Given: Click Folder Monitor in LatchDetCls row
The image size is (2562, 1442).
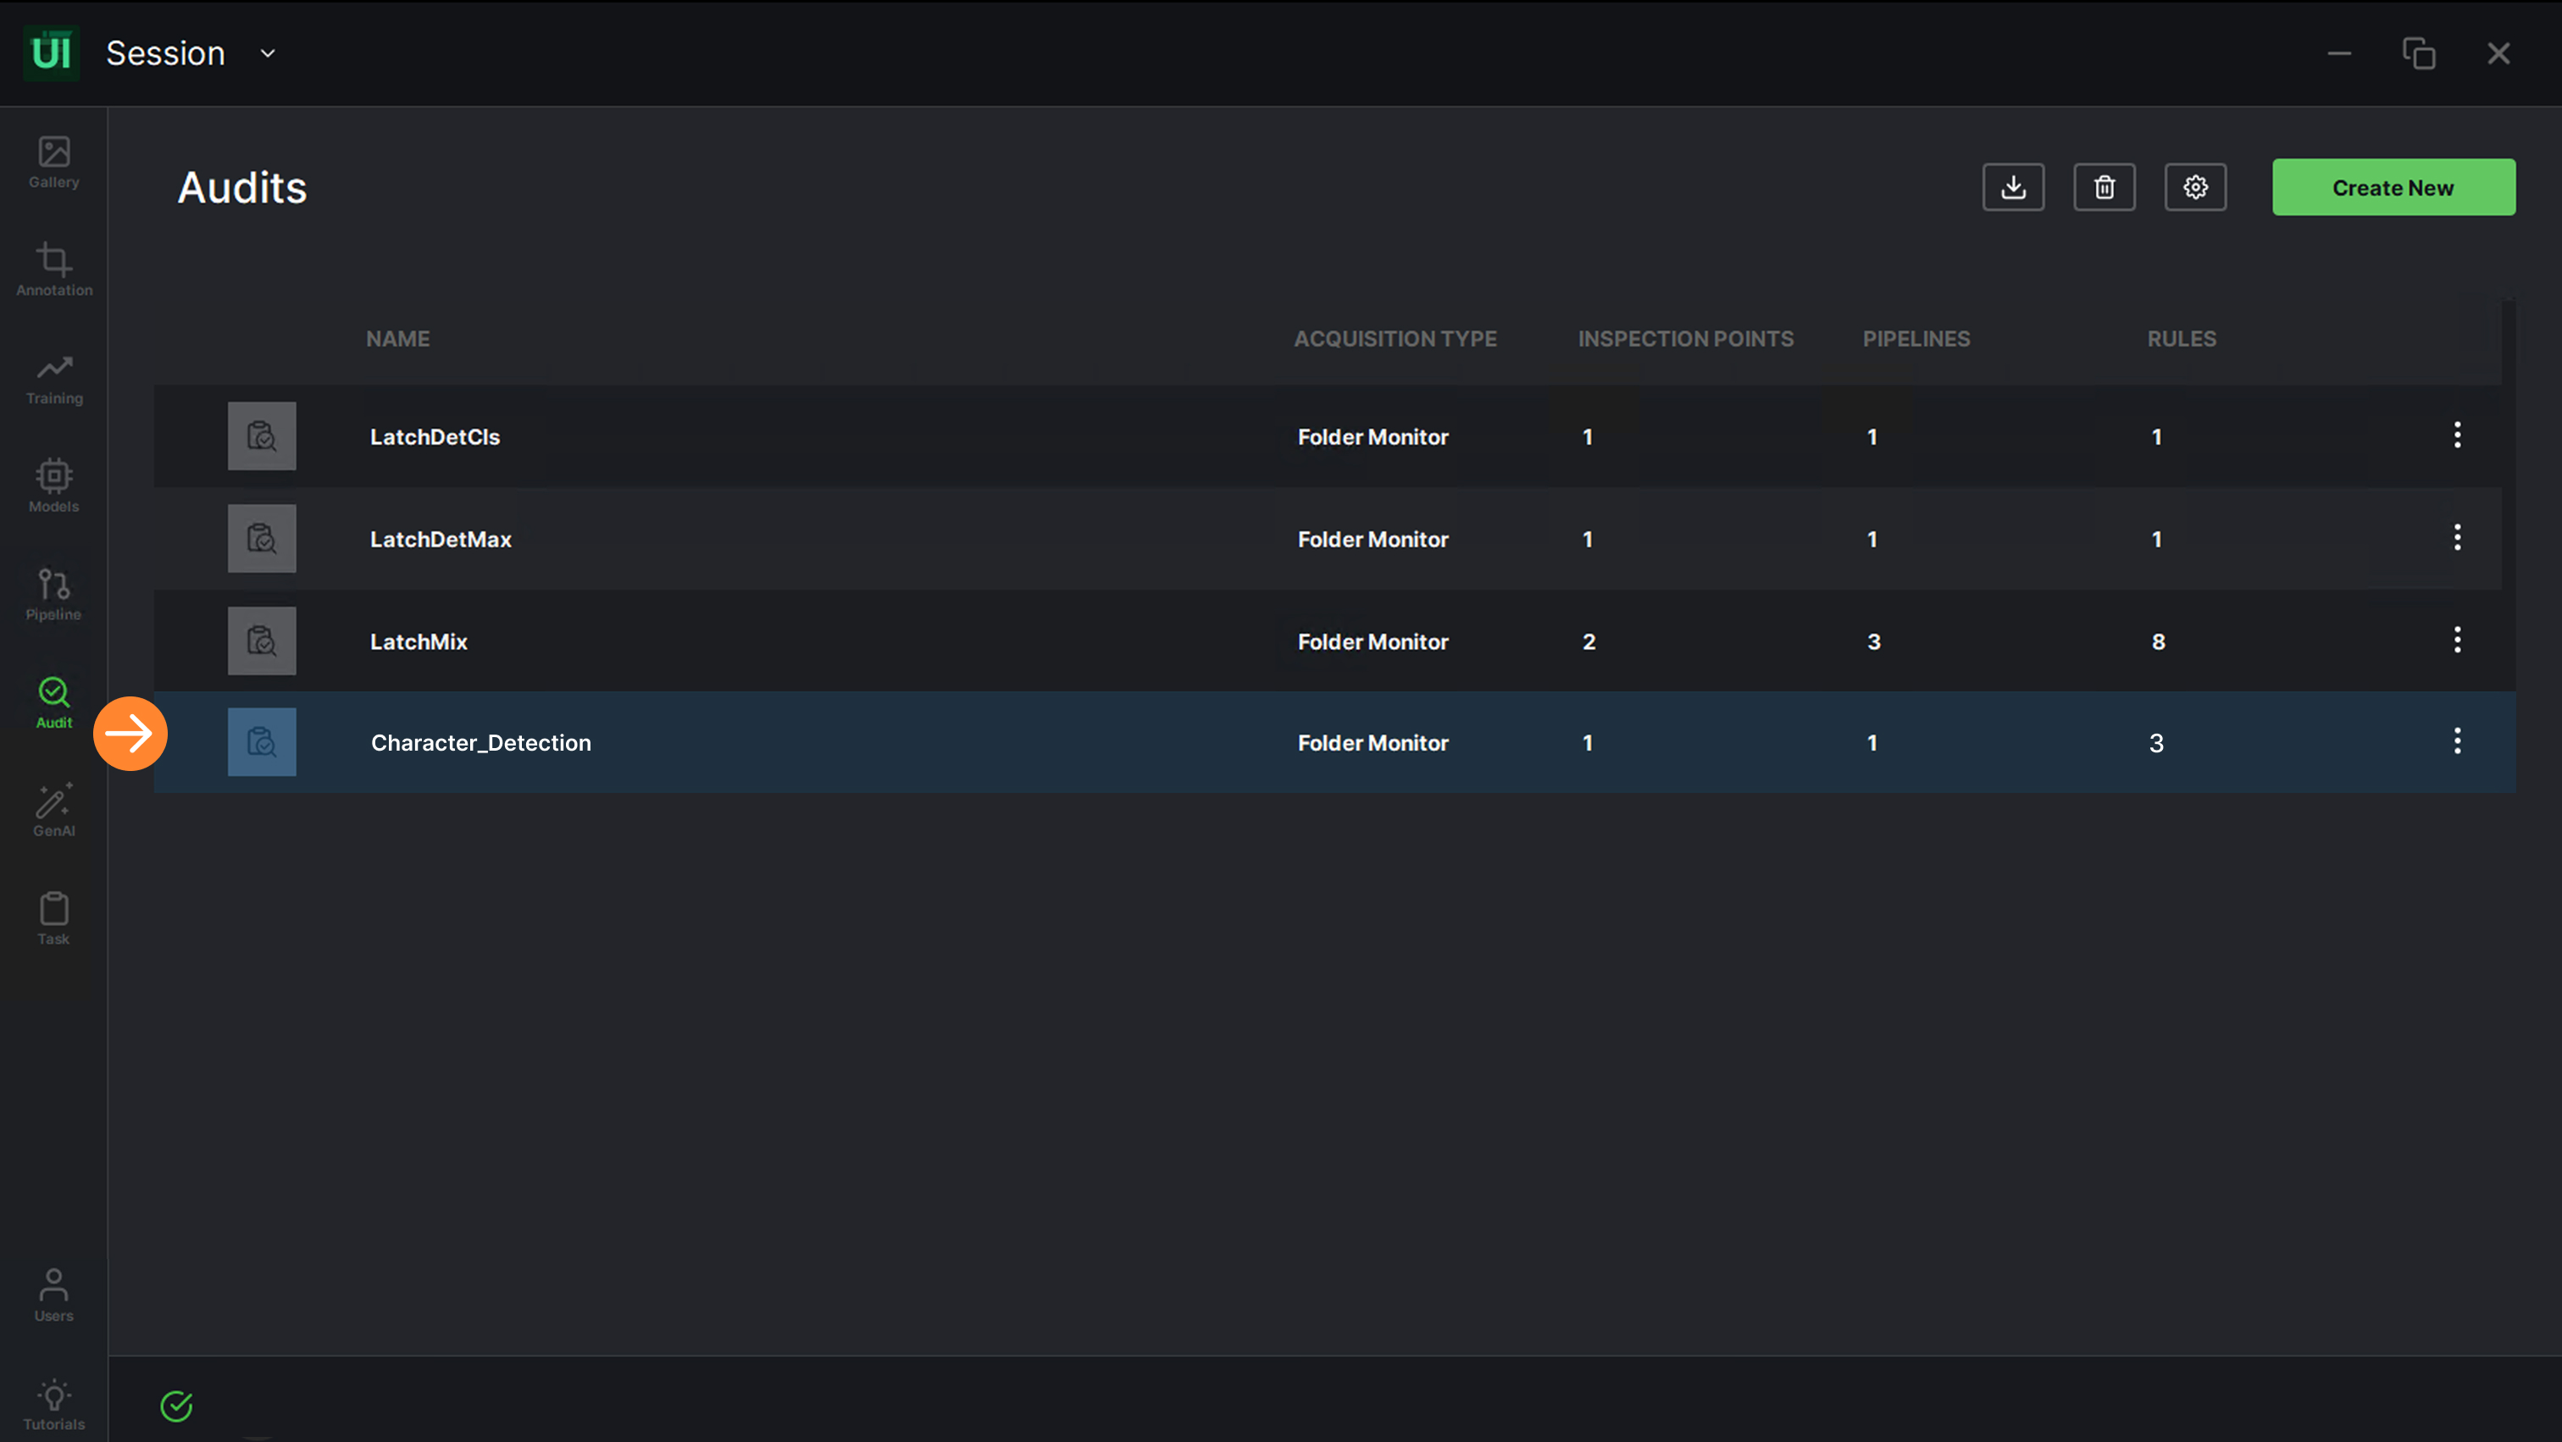Looking at the screenshot, I should click(x=1372, y=436).
